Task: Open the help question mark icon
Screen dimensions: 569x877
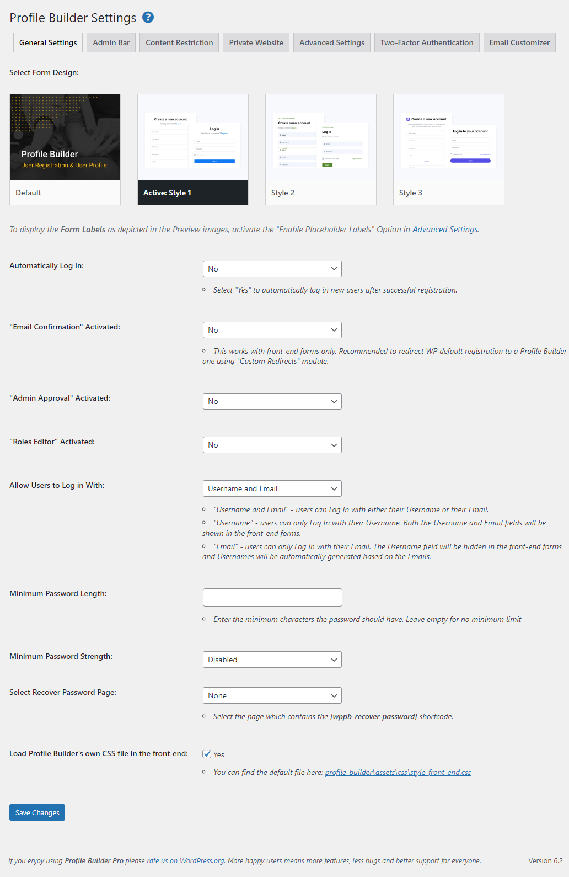Action: pos(148,17)
